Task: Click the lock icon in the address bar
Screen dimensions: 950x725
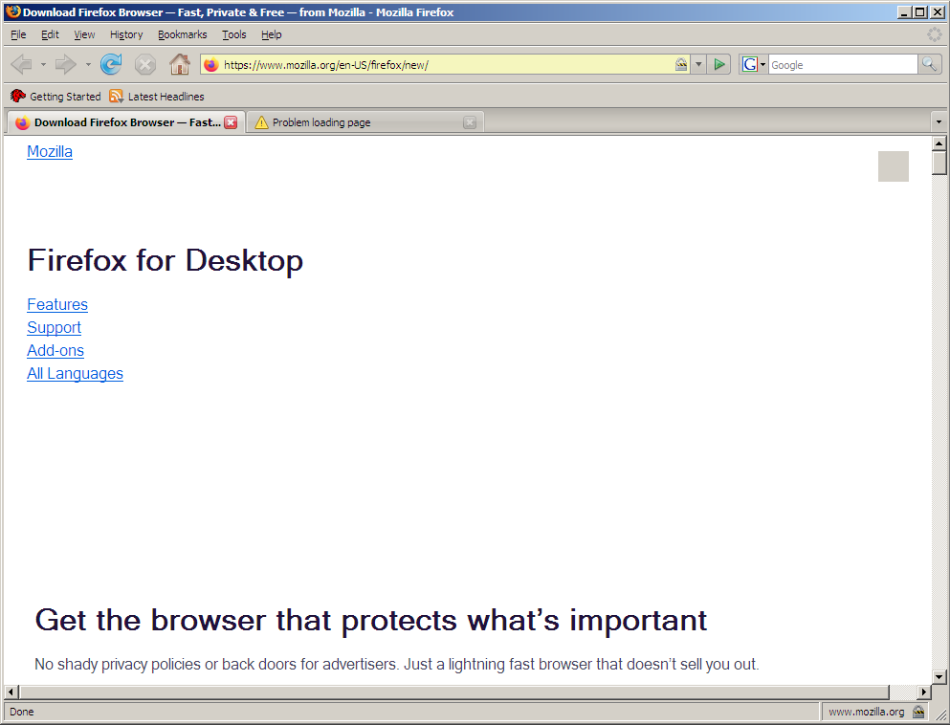Action: point(681,64)
